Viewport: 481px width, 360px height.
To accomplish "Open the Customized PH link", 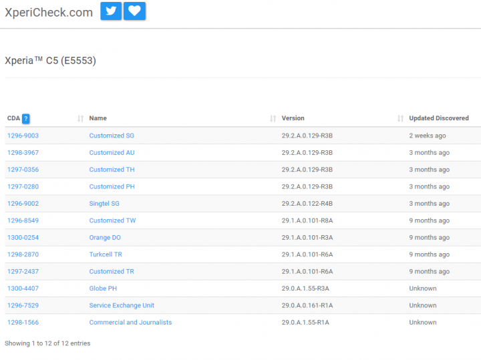I will click(112, 187).
